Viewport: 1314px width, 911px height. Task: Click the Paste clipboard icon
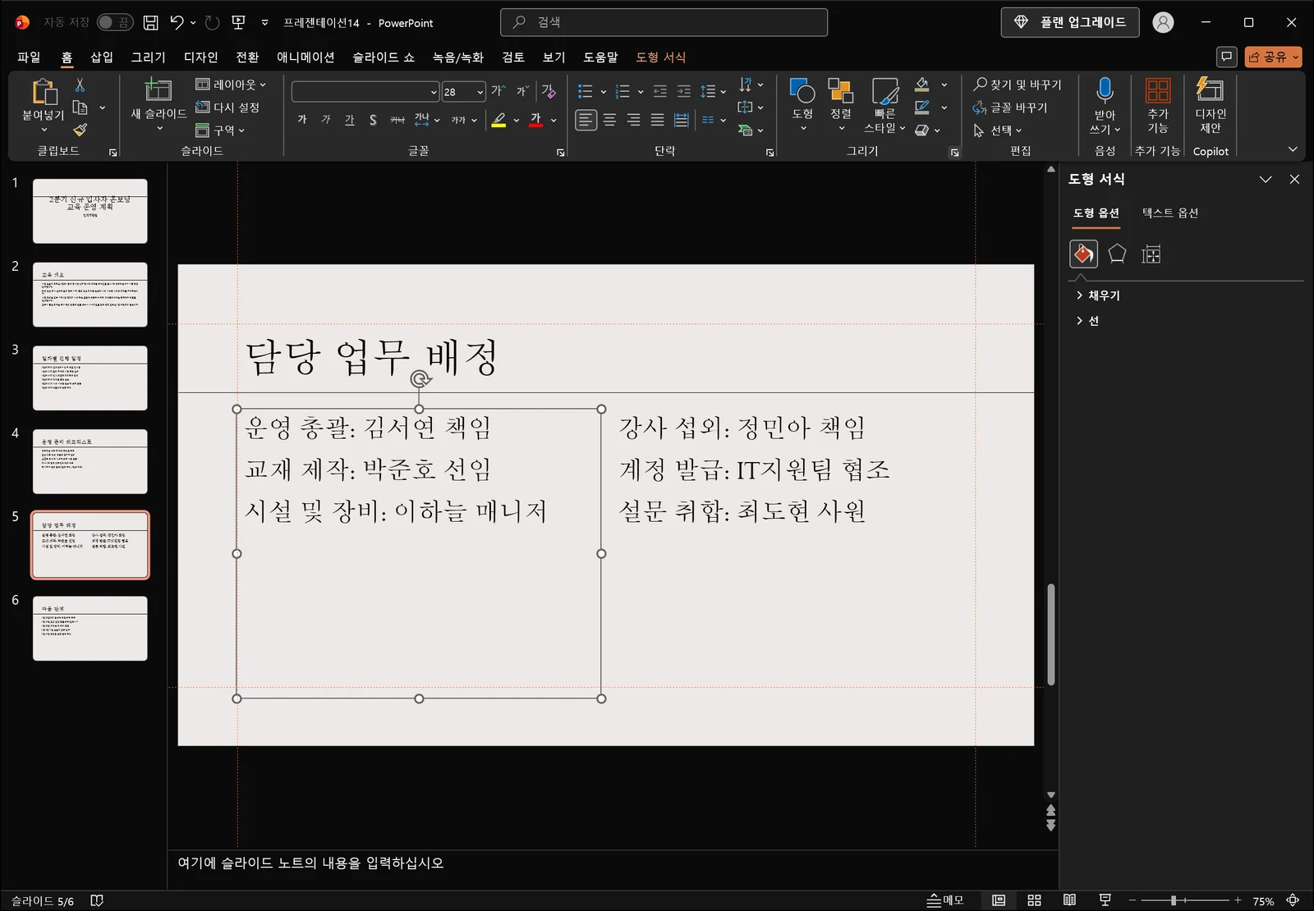44,92
